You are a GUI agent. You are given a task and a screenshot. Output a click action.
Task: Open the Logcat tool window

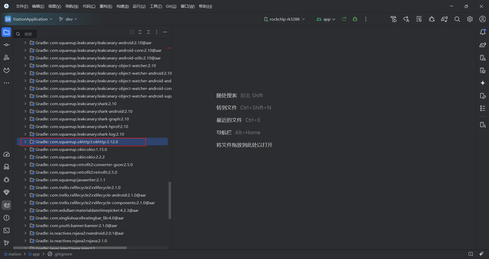pos(7,205)
